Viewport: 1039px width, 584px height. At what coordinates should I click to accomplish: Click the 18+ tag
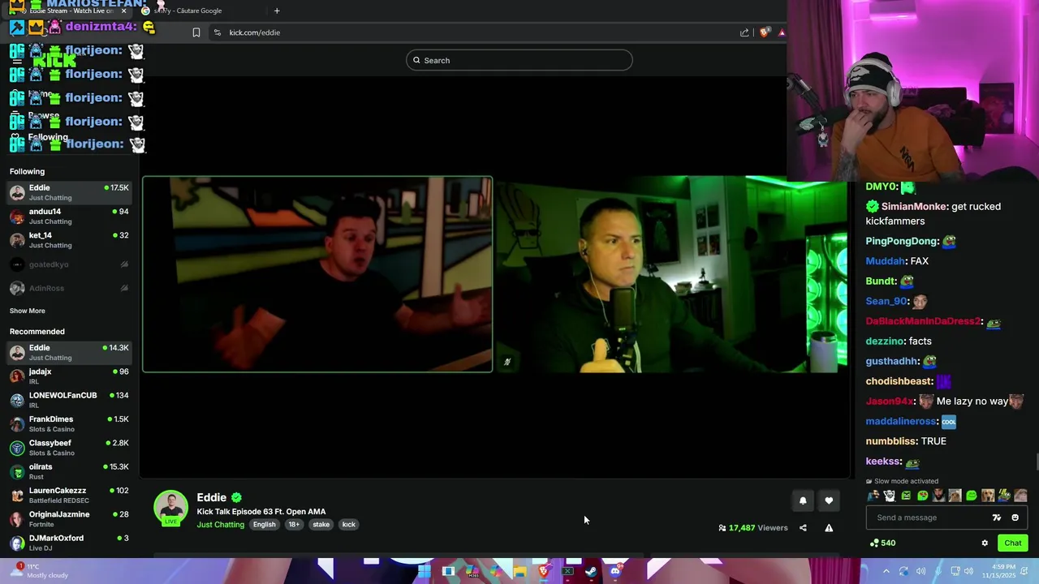tap(294, 525)
